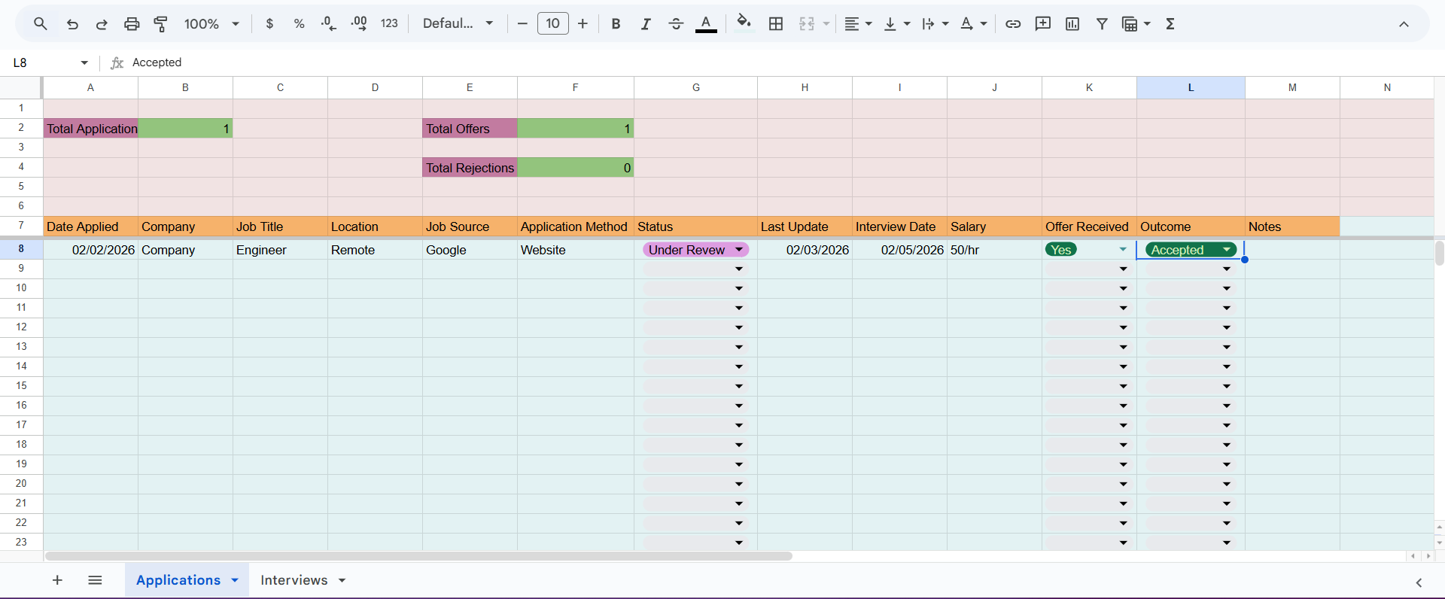Open text wrapping options
Image resolution: width=1445 pixels, height=599 pixels.
point(935,24)
